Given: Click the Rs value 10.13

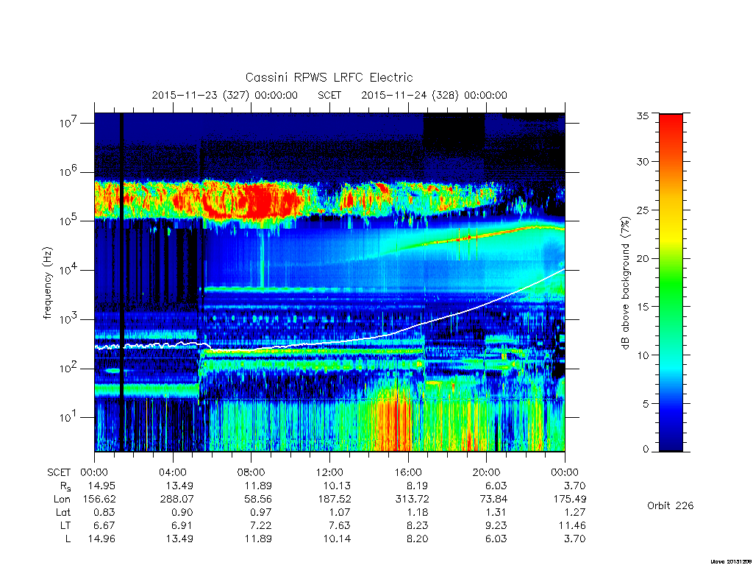Looking at the screenshot, I should 337,486.
